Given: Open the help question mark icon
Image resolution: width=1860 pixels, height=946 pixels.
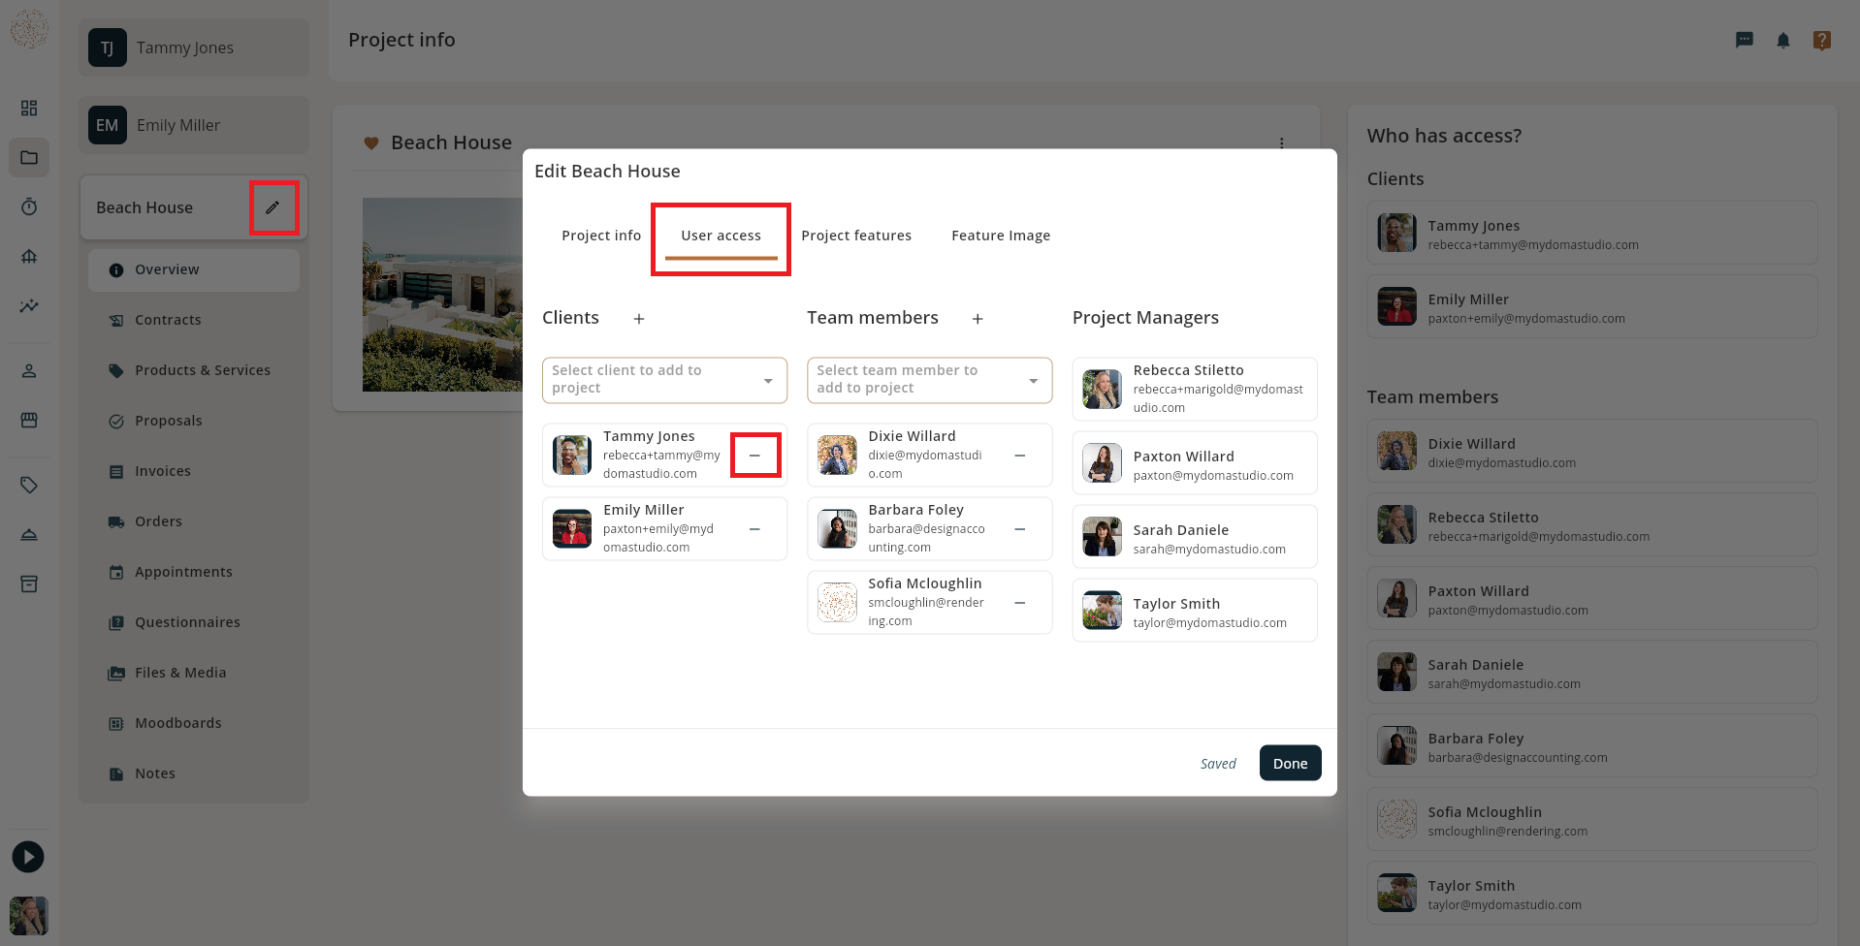Looking at the screenshot, I should [1822, 40].
